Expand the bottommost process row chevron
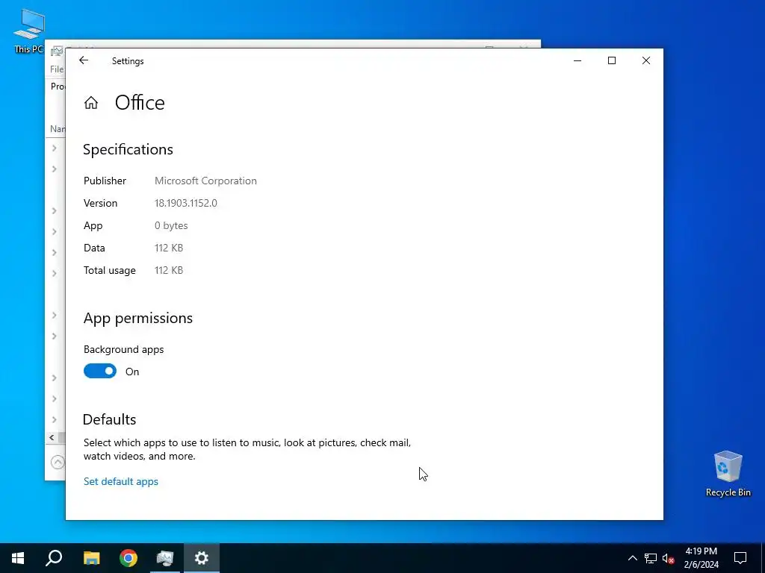The image size is (765, 573). point(54,419)
